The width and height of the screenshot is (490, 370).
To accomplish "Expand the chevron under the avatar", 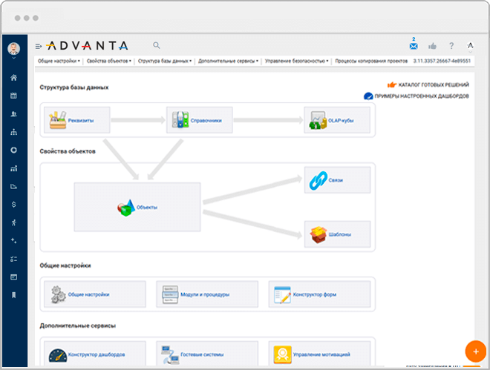I will pos(14,58).
